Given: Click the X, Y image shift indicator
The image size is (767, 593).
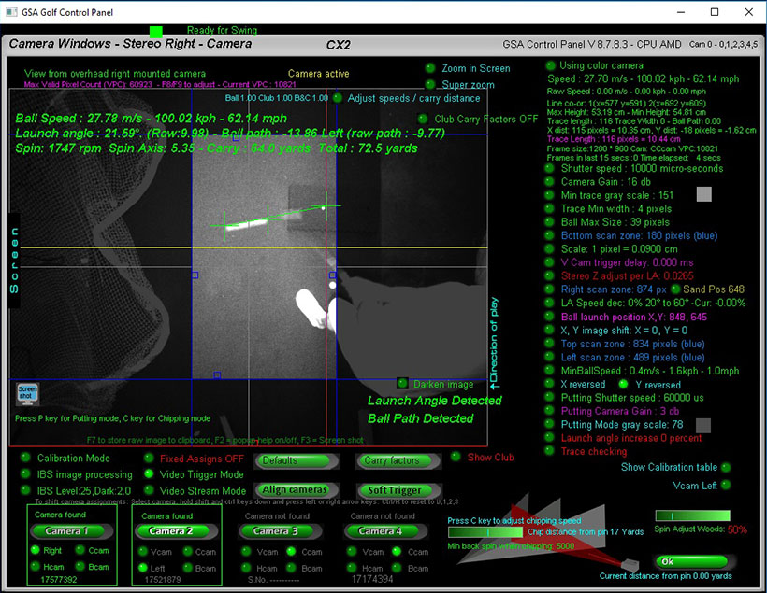Looking at the screenshot, I should (549, 331).
